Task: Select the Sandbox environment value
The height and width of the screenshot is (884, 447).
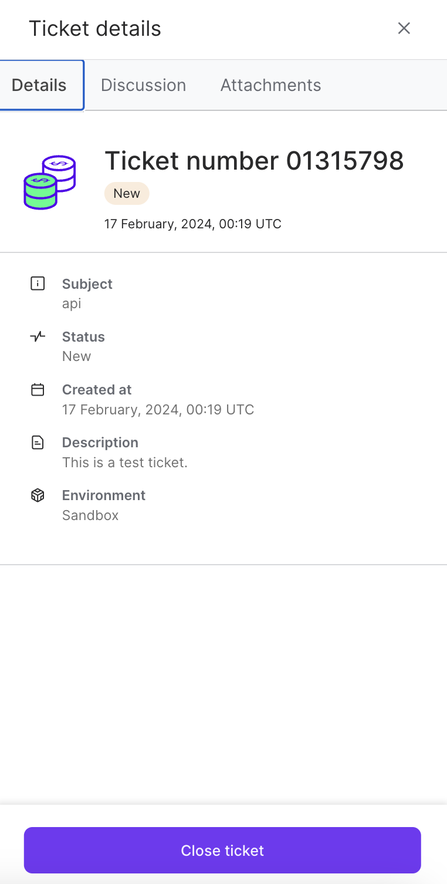Action: tap(90, 515)
